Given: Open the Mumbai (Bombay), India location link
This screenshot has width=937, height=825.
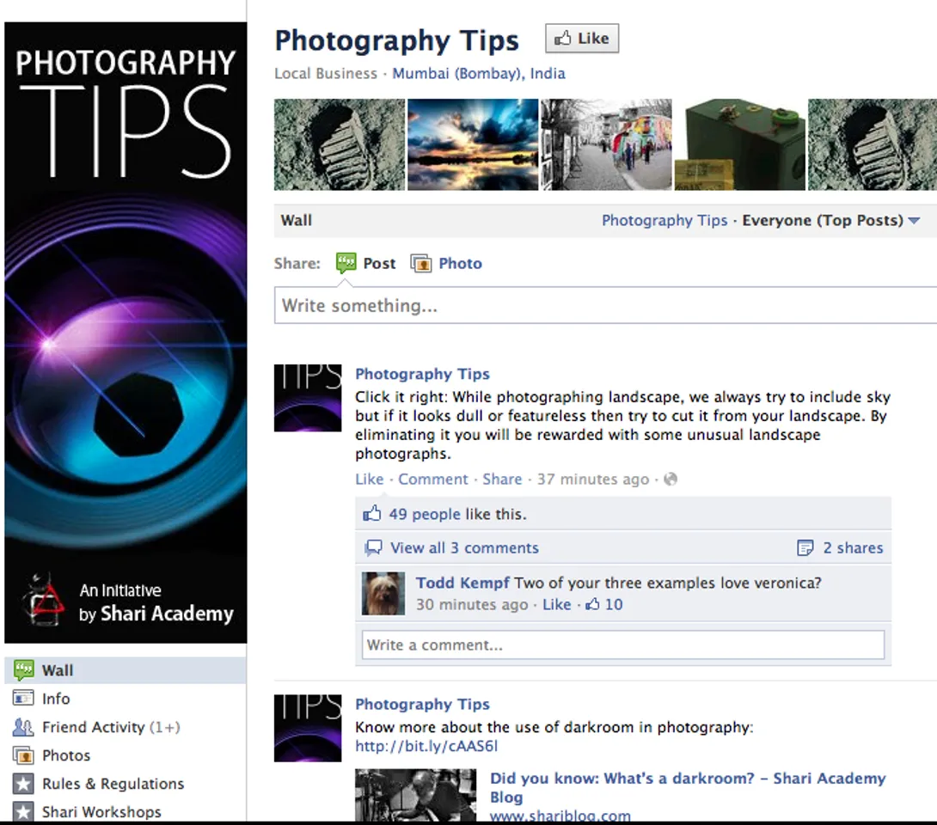Looking at the screenshot, I should [x=479, y=74].
